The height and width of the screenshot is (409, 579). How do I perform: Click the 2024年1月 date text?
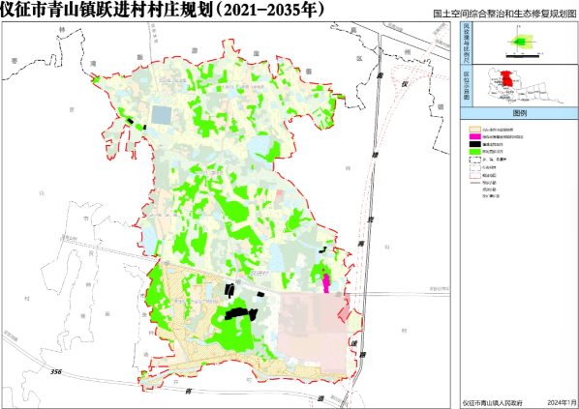[x=562, y=402]
